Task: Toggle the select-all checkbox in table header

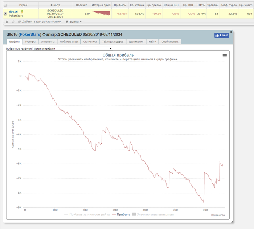Action: (x=5, y=5)
